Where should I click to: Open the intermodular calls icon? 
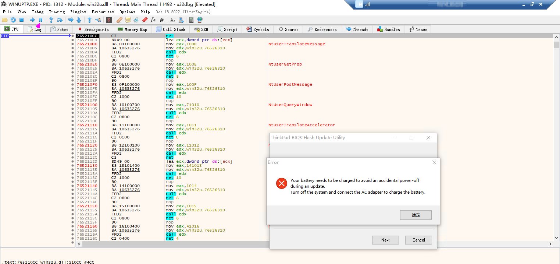tap(181, 20)
